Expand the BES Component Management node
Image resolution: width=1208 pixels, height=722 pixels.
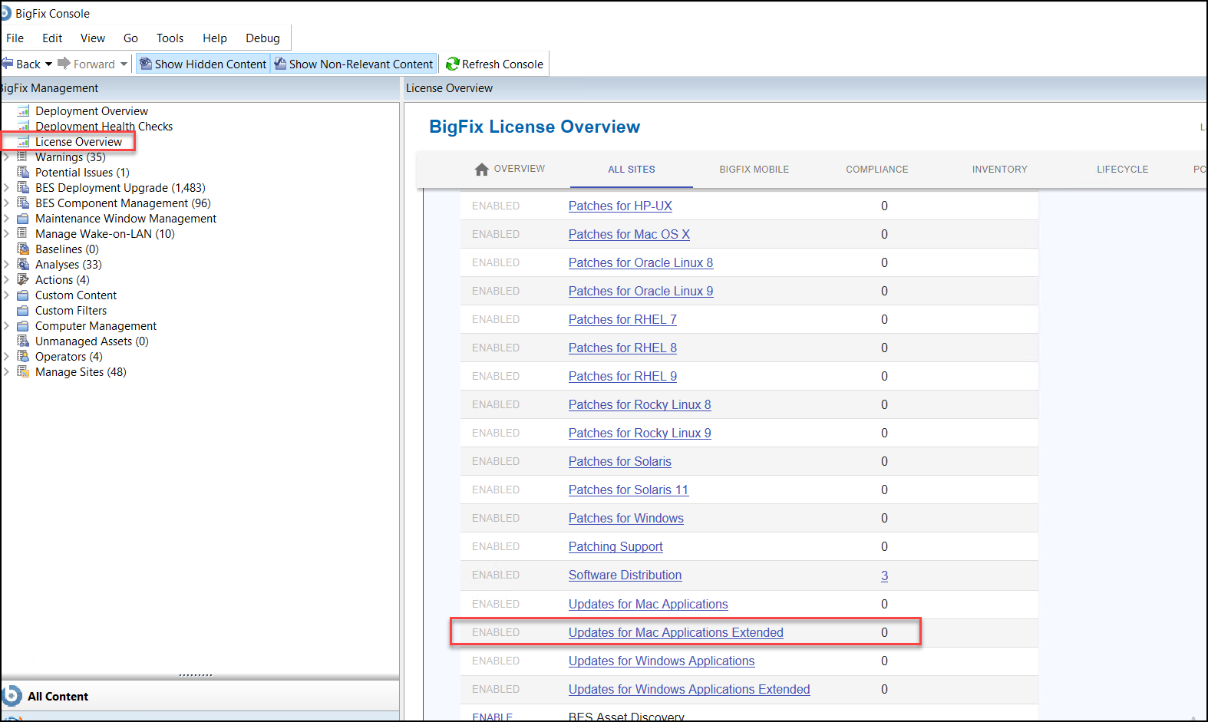click(x=6, y=203)
